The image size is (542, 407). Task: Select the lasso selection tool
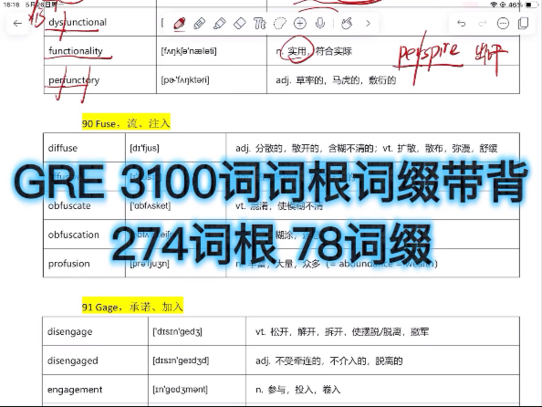279,24
